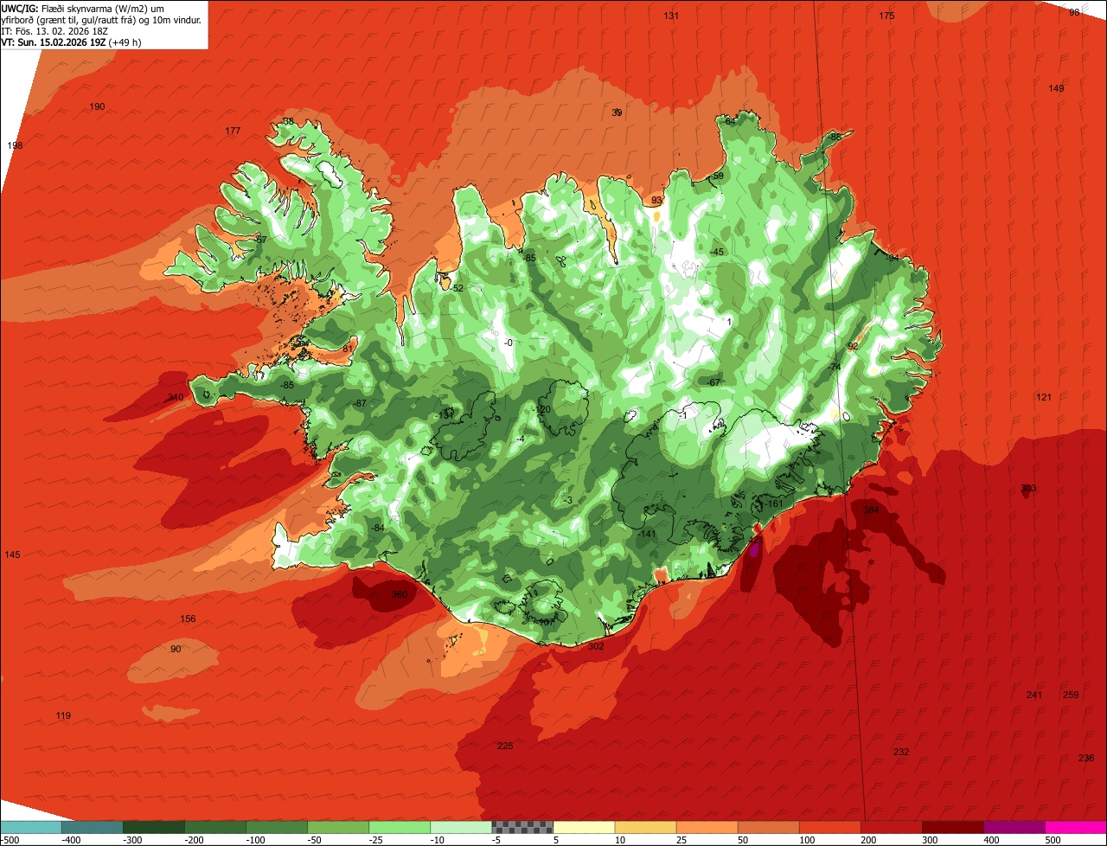Image resolution: width=1107 pixels, height=846 pixels.
Task: Click the map value '384'
Action: pos(871,510)
